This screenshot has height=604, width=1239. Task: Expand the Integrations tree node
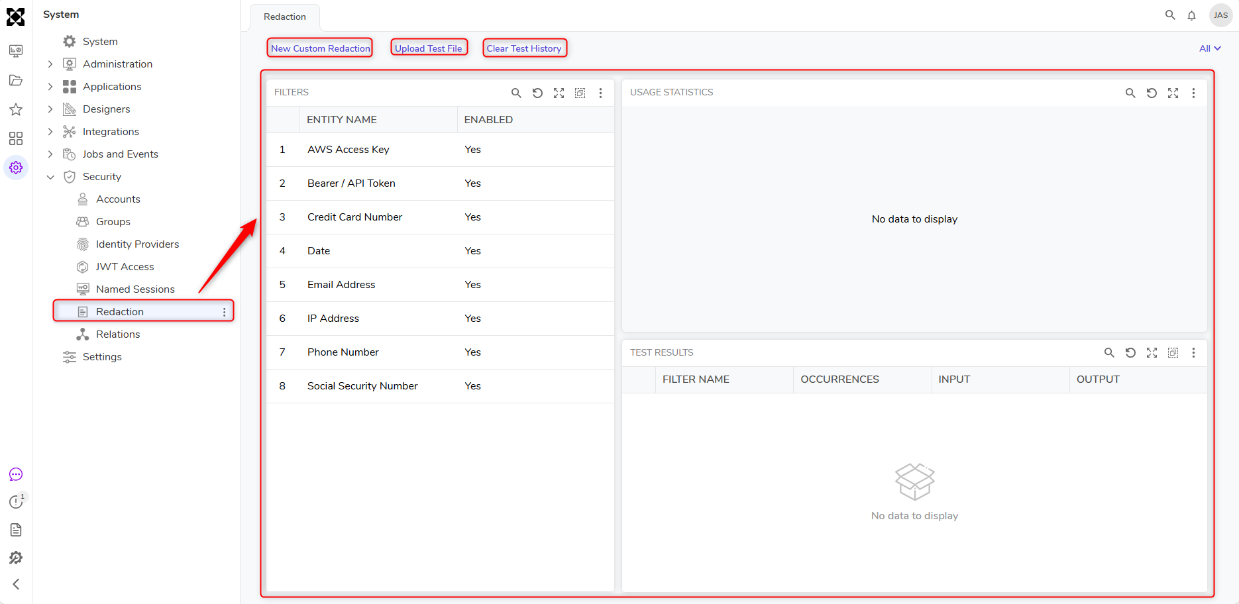pyautogui.click(x=50, y=132)
